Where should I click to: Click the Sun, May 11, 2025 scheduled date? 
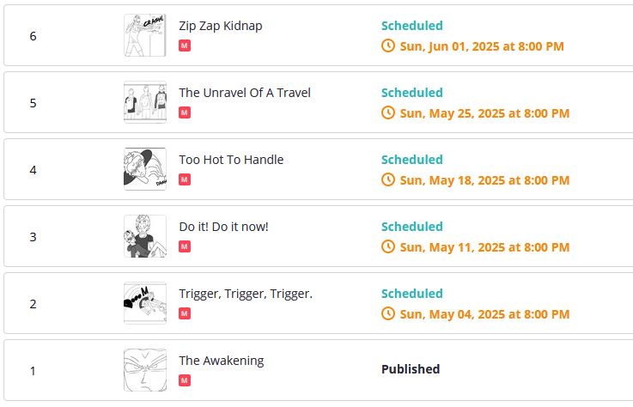coord(484,247)
